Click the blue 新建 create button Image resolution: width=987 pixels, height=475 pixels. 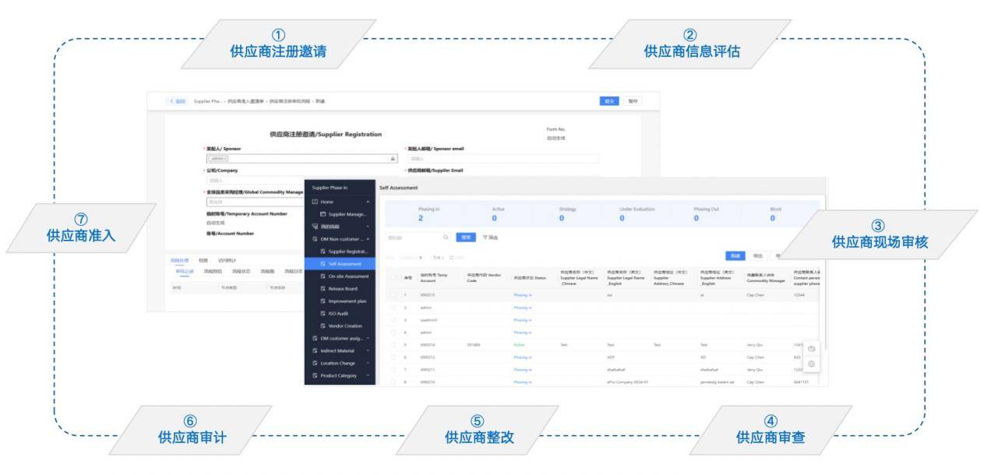(735, 255)
